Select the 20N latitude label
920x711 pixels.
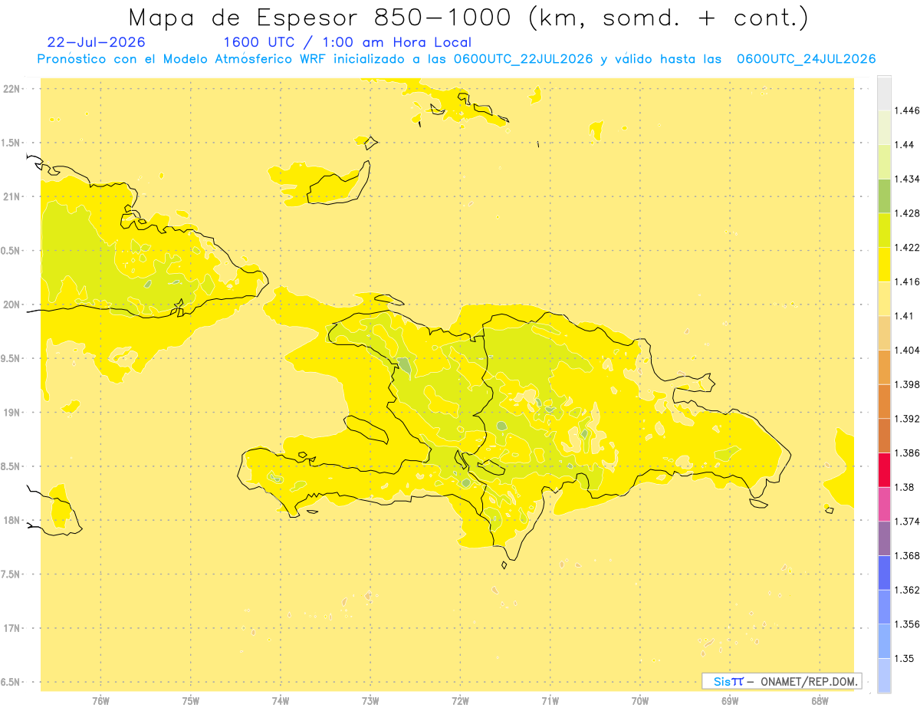click(x=13, y=304)
